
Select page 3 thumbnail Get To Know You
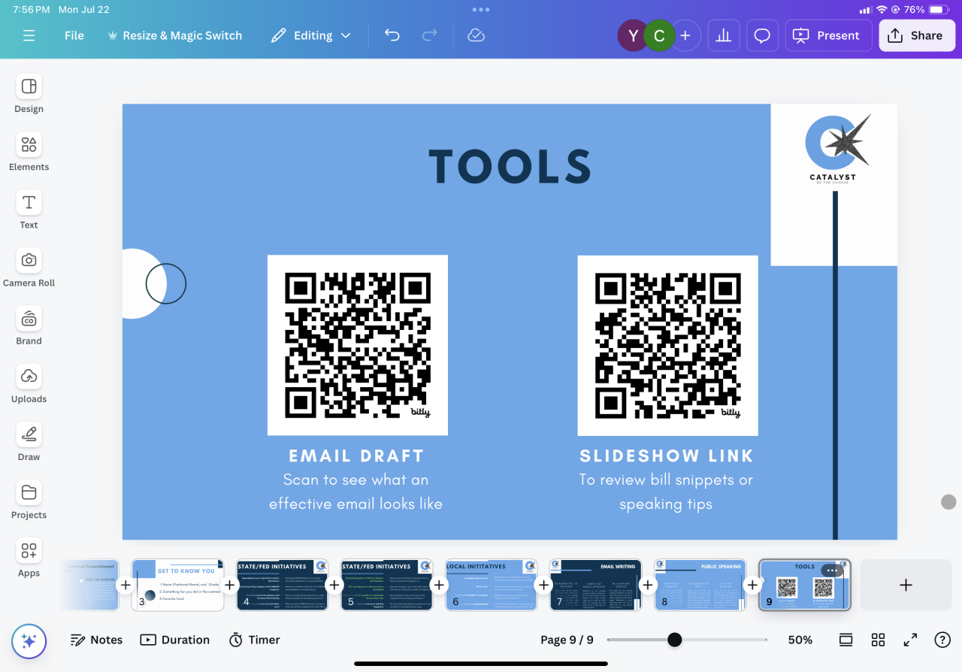pos(177,585)
